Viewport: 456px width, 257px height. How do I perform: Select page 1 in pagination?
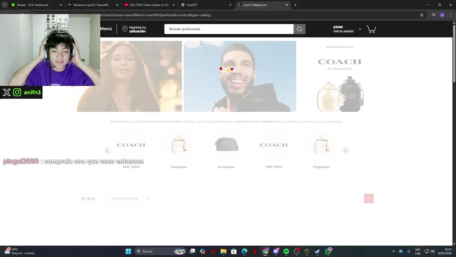pyautogui.click(x=369, y=198)
